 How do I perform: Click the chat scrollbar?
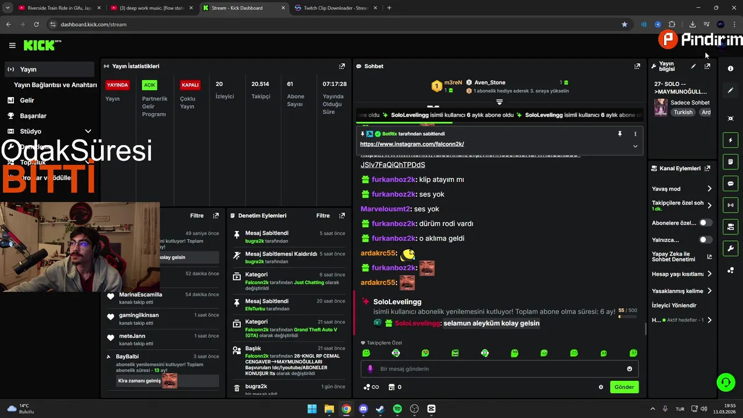pyautogui.click(x=646, y=329)
